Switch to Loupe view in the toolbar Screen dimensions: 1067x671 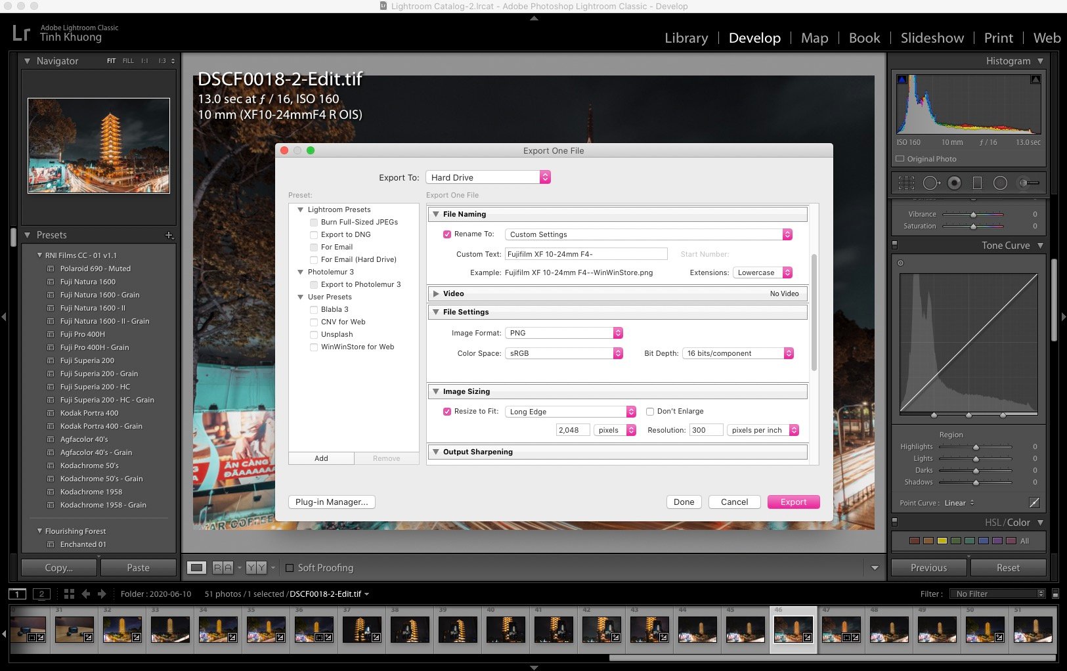click(x=196, y=568)
